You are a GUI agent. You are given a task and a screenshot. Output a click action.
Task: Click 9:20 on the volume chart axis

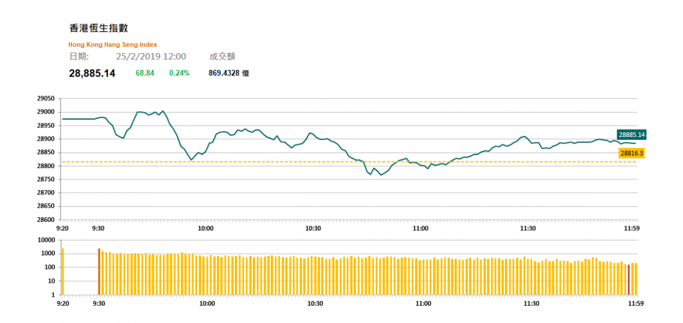pyautogui.click(x=64, y=303)
